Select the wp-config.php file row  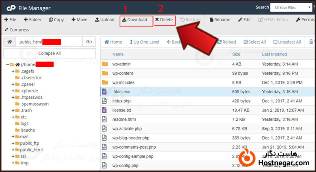coord(125,166)
